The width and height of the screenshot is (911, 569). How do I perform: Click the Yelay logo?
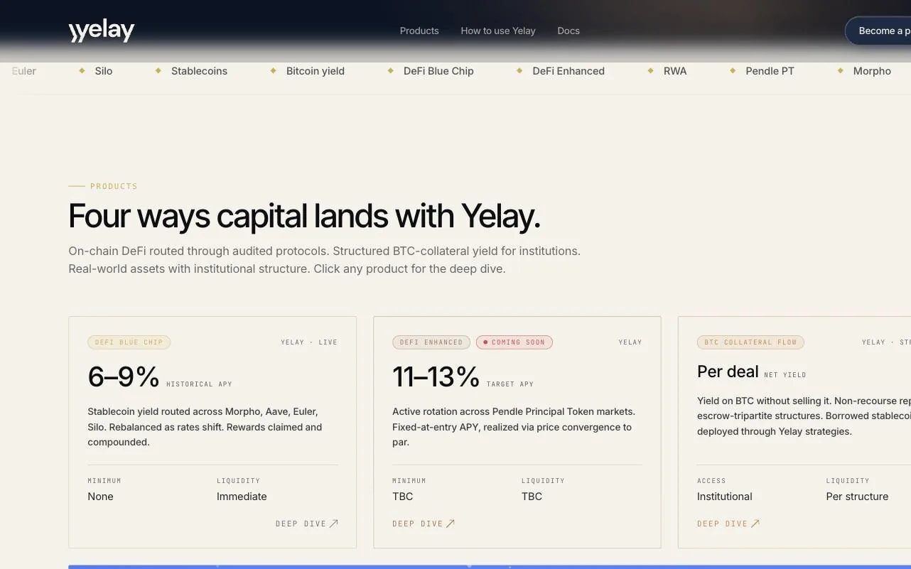[x=102, y=31]
